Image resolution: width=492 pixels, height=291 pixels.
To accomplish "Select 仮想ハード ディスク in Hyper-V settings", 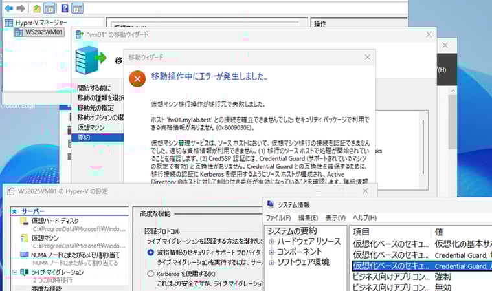I will [55, 221].
